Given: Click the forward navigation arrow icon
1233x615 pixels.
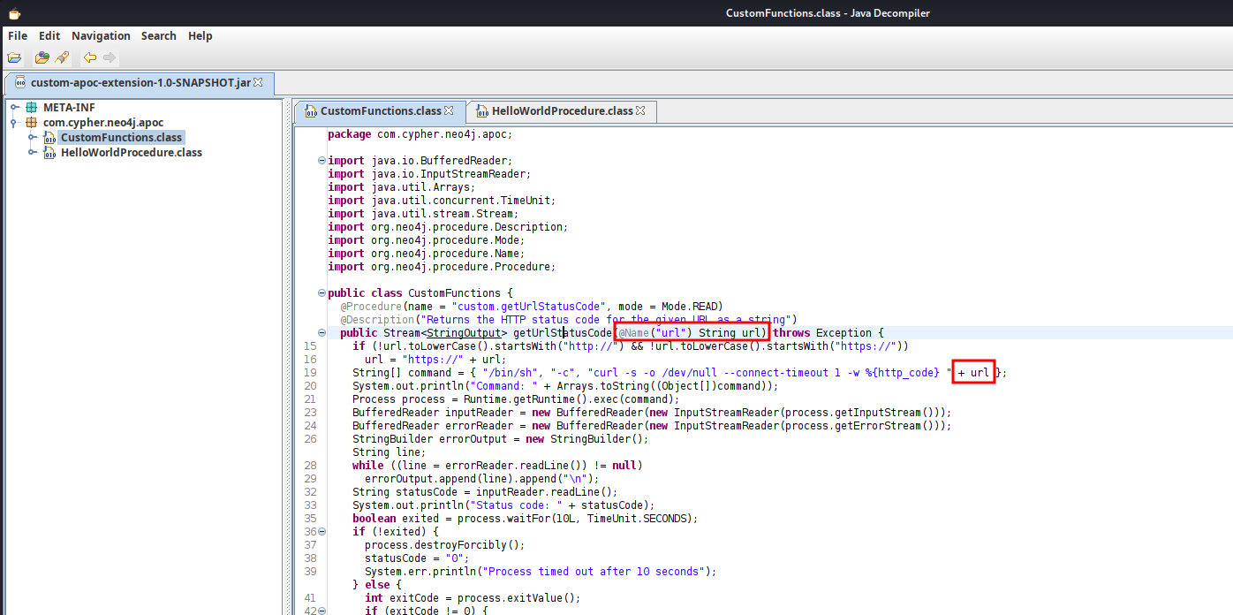Looking at the screenshot, I should point(110,58).
